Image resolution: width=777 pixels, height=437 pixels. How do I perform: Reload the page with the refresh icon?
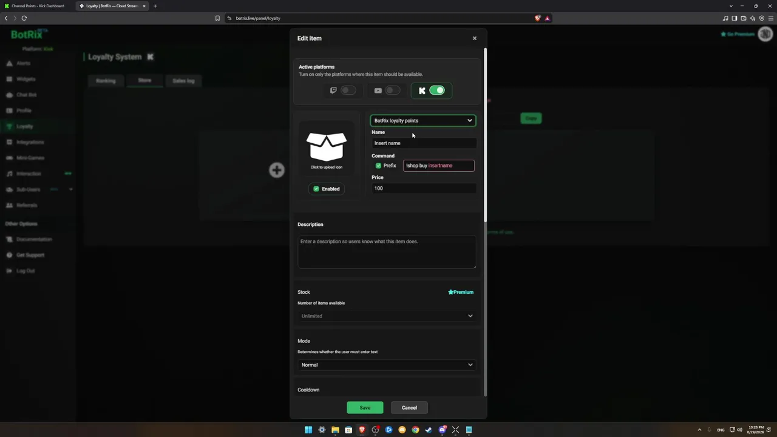24,18
